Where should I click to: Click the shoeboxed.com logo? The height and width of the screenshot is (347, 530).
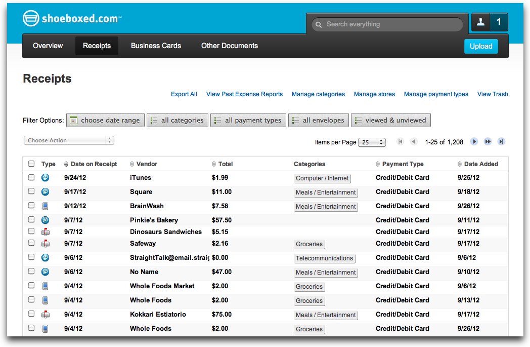coord(72,18)
